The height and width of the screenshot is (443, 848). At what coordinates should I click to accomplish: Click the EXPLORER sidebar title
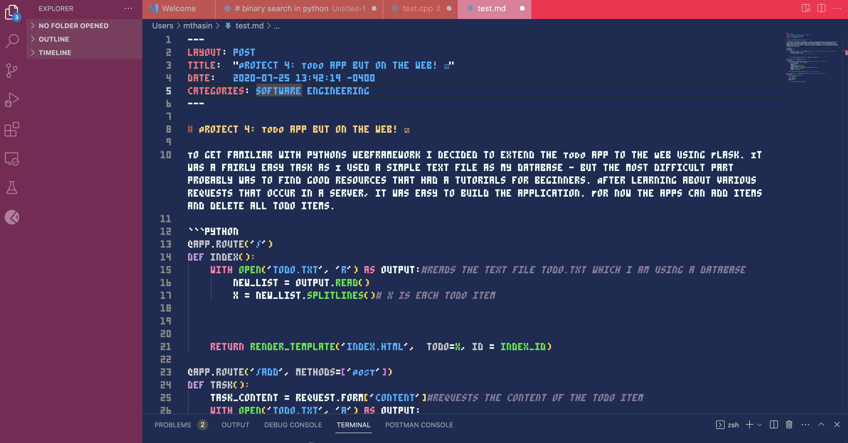[x=56, y=9]
